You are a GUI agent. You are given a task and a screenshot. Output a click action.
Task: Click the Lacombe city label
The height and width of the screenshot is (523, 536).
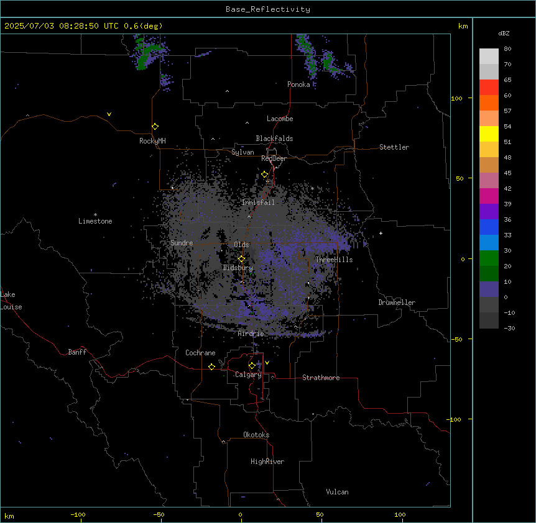[x=280, y=119]
